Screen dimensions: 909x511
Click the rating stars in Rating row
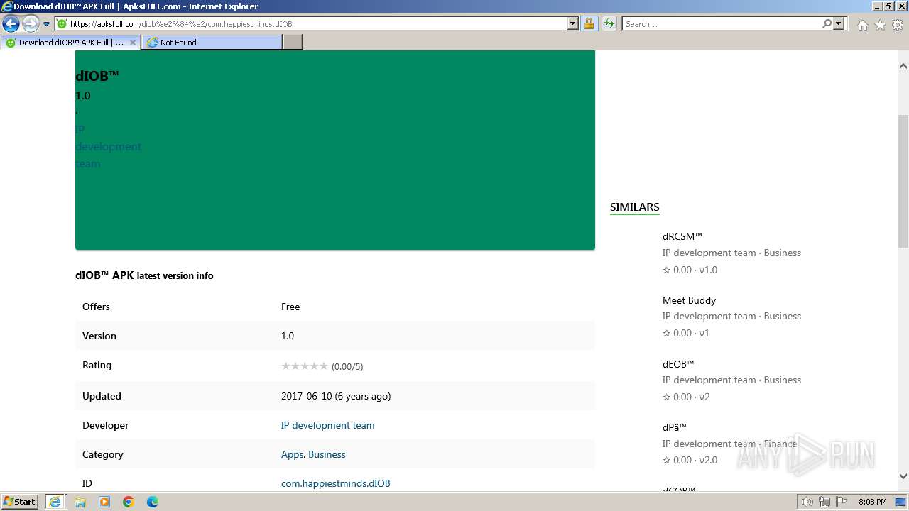tap(305, 366)
